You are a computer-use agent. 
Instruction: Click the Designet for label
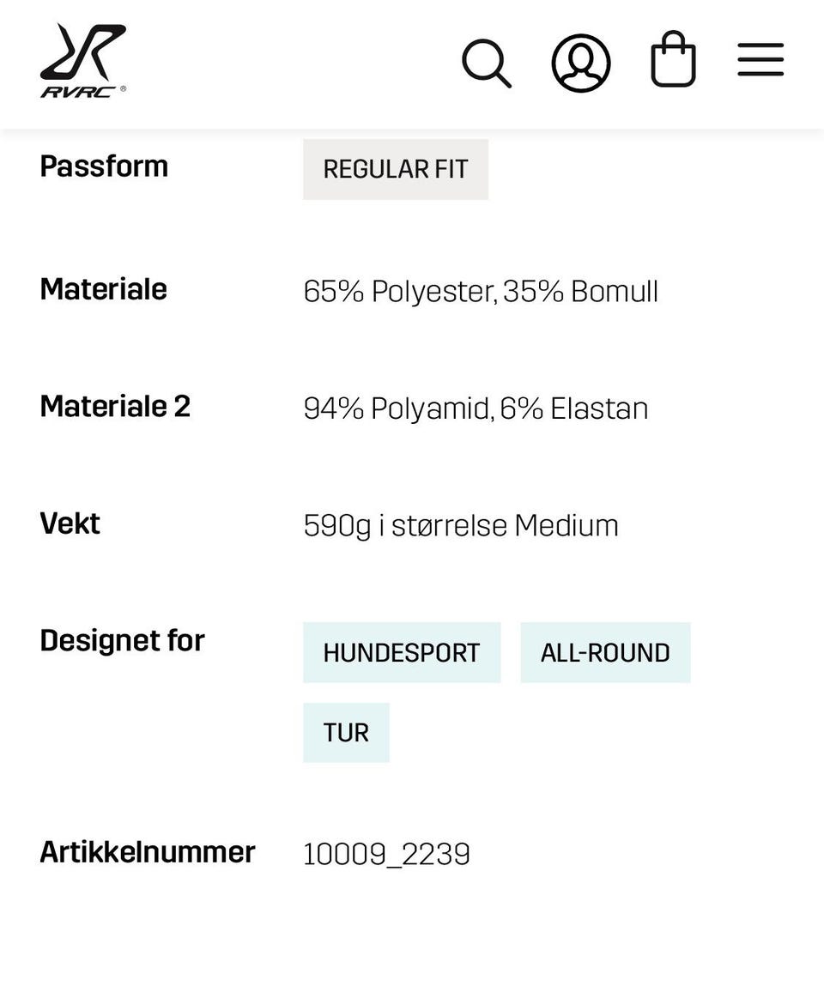(122, 640)
